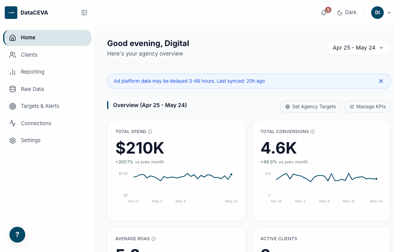The width and height of the screenshot is (394, 252).
Task: Navigate to Raw Data
Action: [x=47, y=89]
